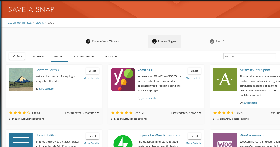Select the Yoast SEO plugin
280x147 pixels.
pyautogui.click(x=194, y=71)
